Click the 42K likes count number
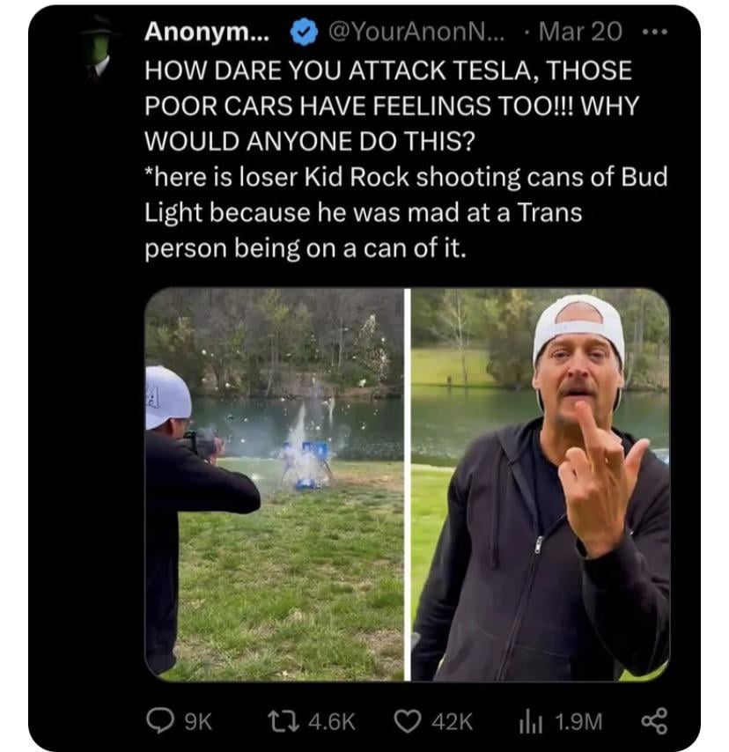Screen dimensions: 729x752 point(454,721)
